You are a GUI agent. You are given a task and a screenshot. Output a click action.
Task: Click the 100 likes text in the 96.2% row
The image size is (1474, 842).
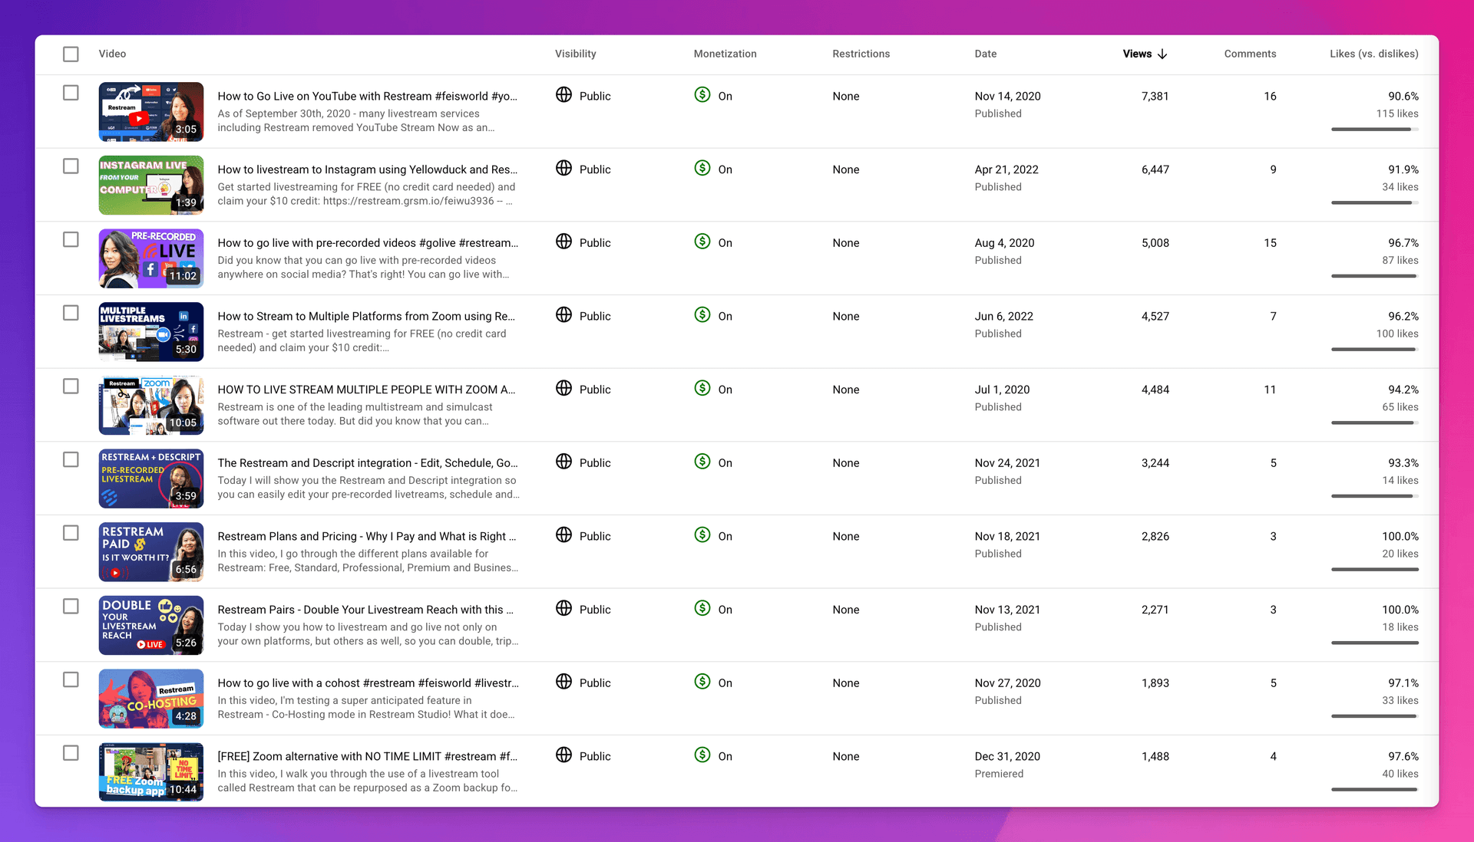point(1396,334)
